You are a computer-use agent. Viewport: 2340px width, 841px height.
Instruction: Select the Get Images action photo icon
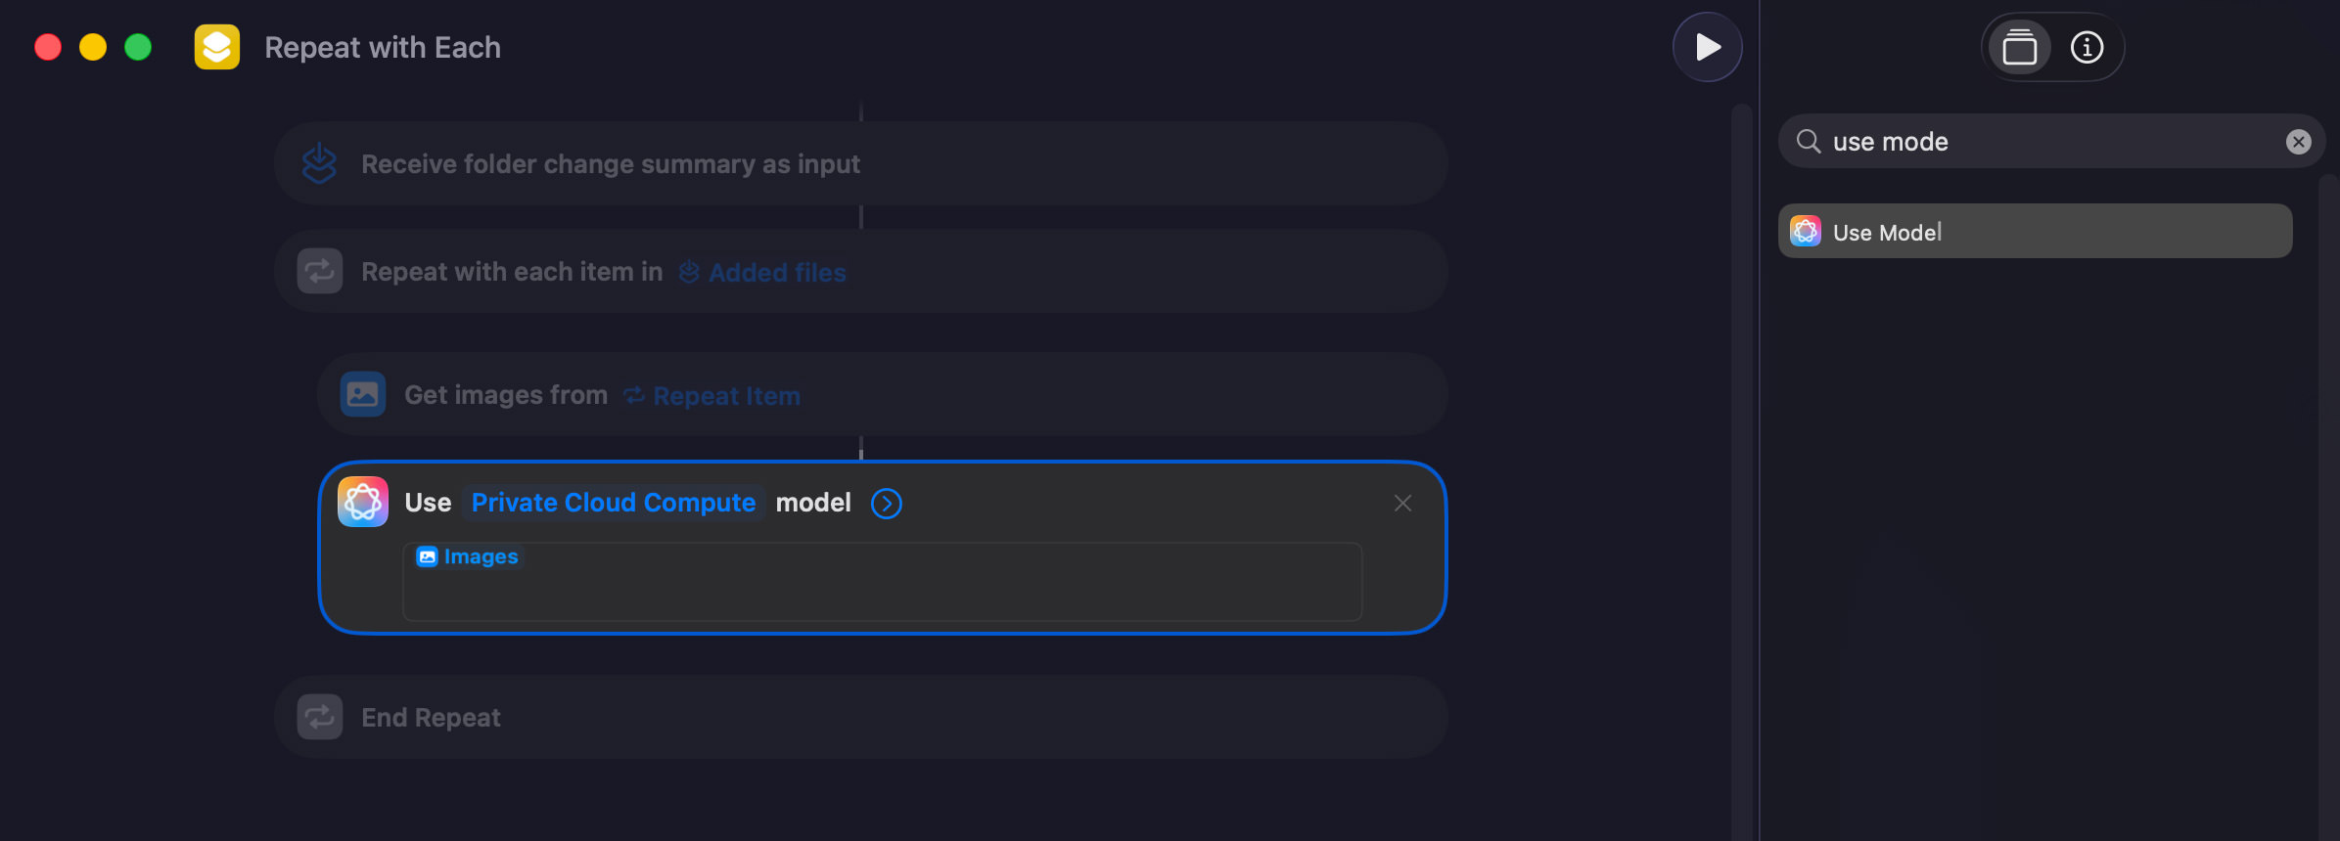tap(362, 394)
